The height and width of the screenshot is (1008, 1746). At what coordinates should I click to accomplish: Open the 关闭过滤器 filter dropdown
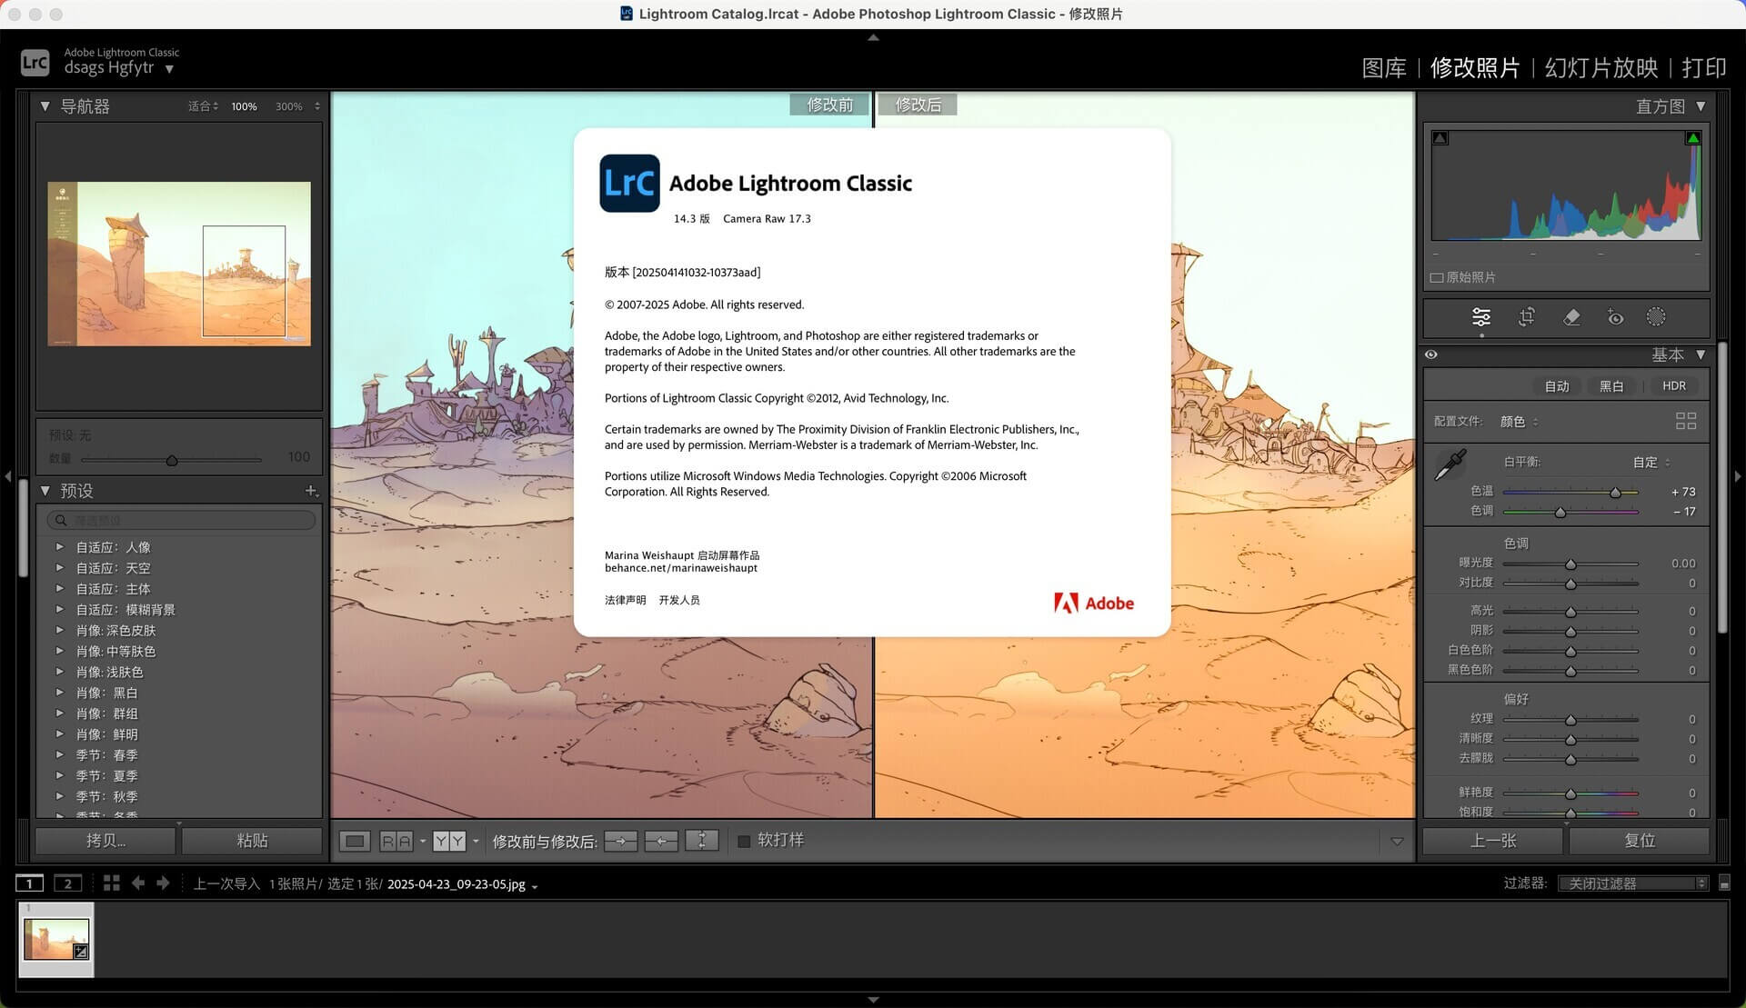[x=1633, y=883]
